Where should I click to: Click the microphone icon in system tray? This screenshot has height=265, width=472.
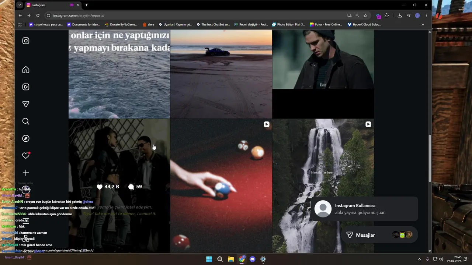pos(427,259)
